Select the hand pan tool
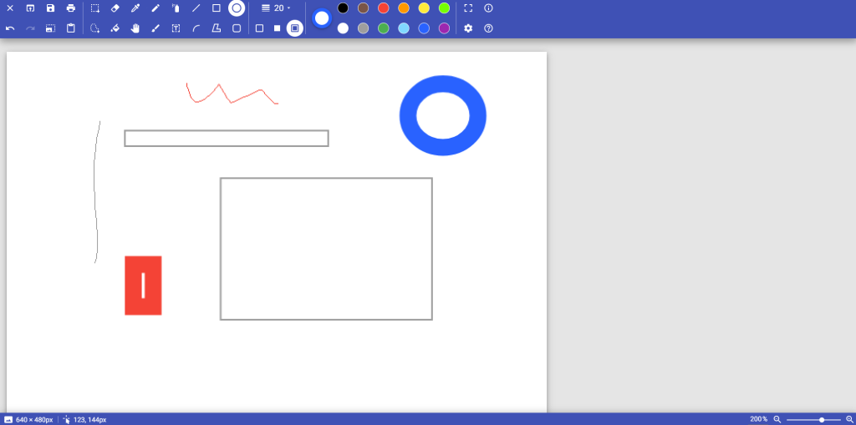This screenshot has height=425, width=856. pos(135,28)
